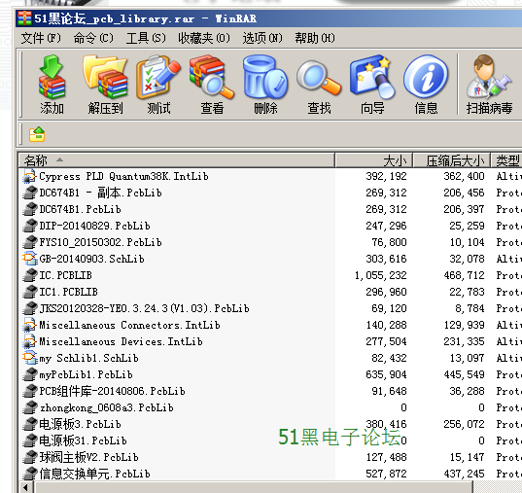Open the 文件(F) menu
Viewport: 522px width, 493px height.
tap(41, 38)
